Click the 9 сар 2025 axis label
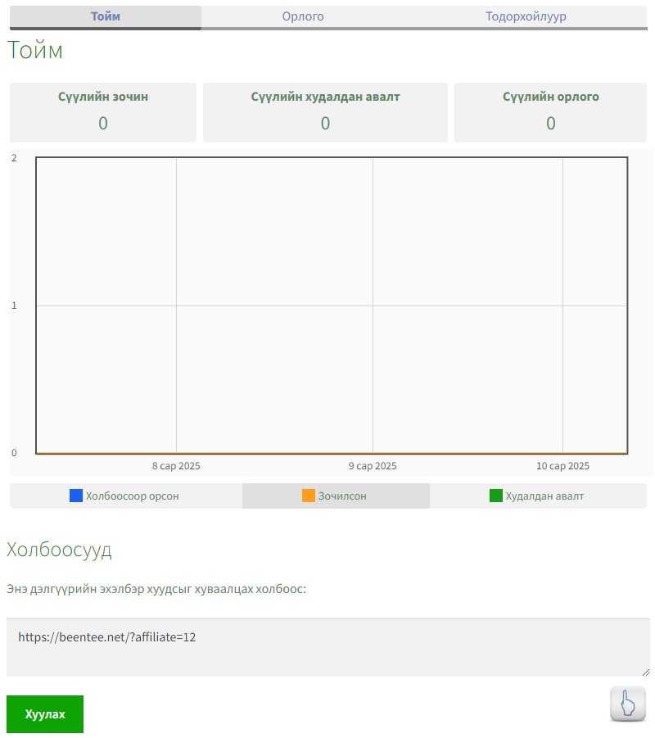This screenshot has width=655, height=738. pyautogui.click(x=373, y=466)
